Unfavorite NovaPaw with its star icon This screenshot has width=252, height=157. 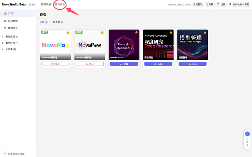(x=102, y=32)
